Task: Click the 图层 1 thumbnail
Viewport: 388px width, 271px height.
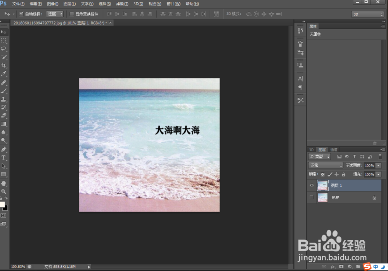Action: pos(323,185)
